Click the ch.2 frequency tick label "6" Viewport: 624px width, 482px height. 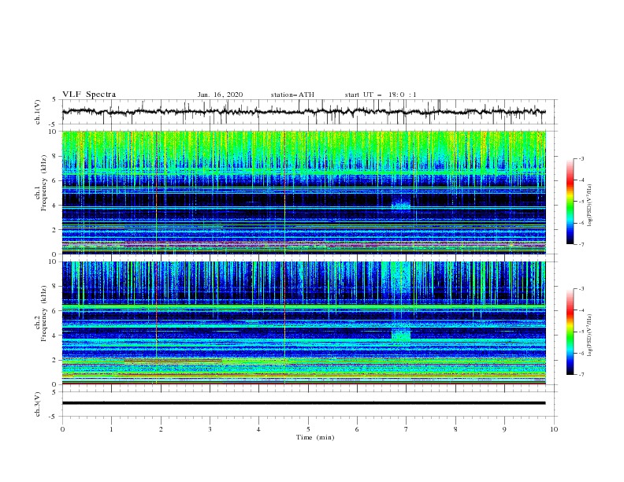(55, 311)
